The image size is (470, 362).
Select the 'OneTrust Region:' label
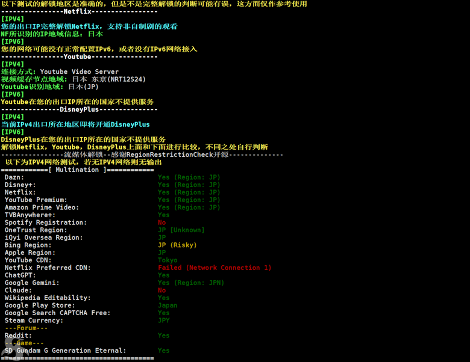[x=36, y=230]
